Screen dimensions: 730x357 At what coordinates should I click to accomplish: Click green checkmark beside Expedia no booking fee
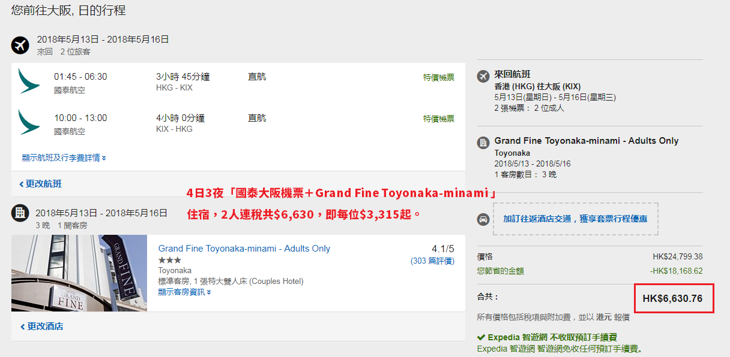coord(481,337)
